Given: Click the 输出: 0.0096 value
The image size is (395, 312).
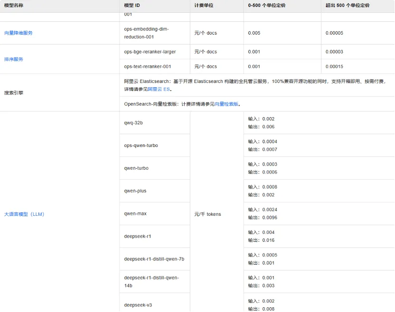Looking at the screenshot, I should (x=263, y=218).
